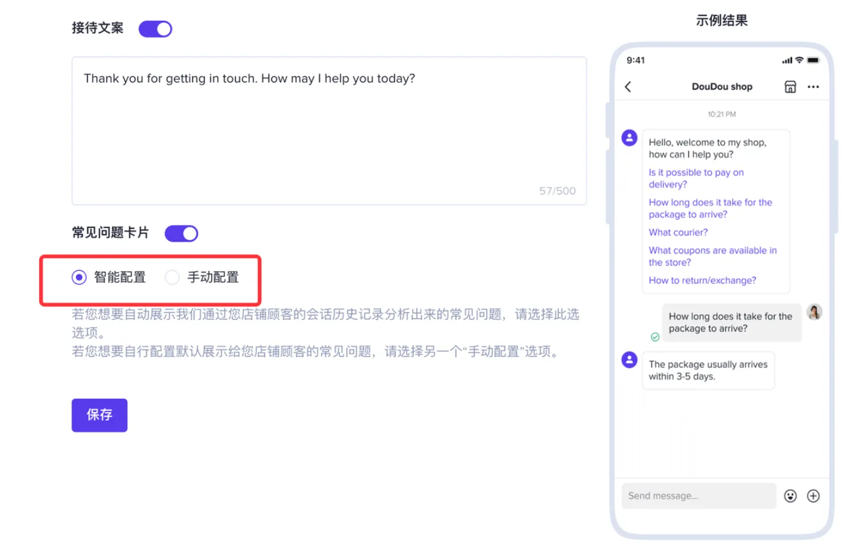Click the green message-delivered checkmark

[x=655, y=337]
